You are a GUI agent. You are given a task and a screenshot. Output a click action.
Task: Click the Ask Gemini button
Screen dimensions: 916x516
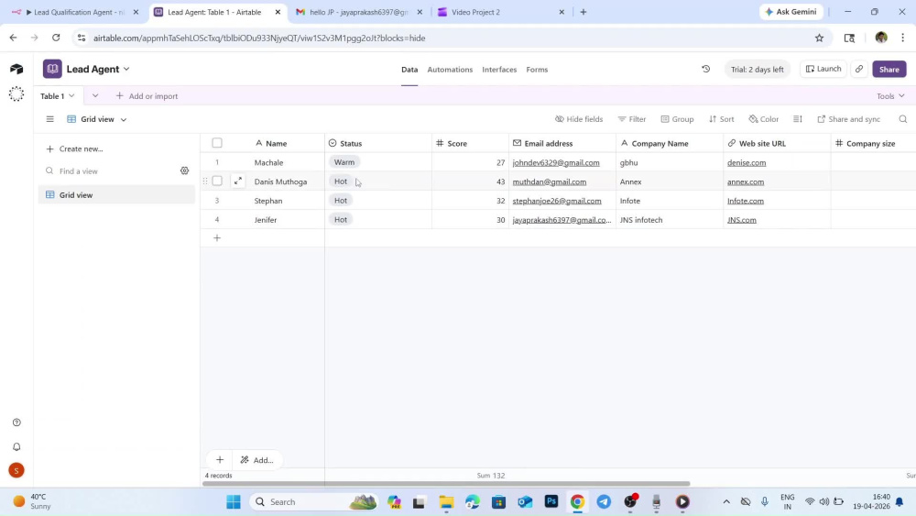point(791,12)
